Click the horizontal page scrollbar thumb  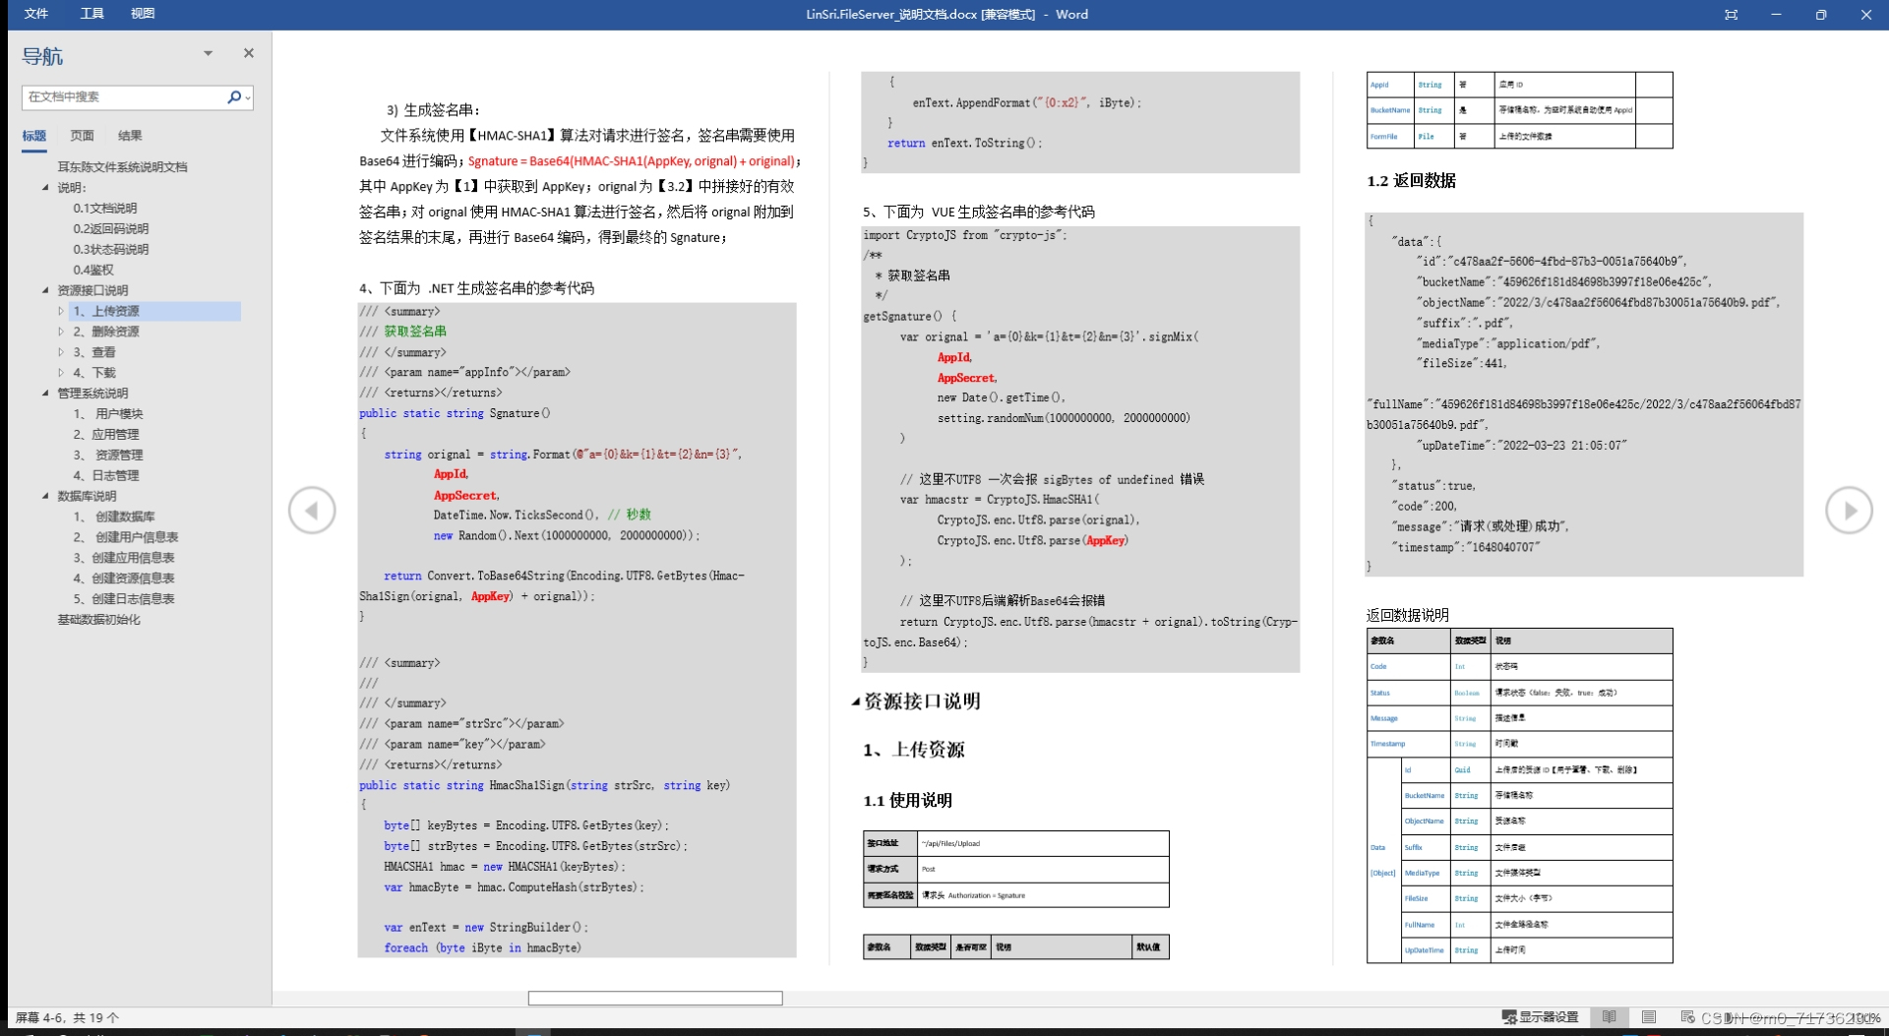coord(655,999)
